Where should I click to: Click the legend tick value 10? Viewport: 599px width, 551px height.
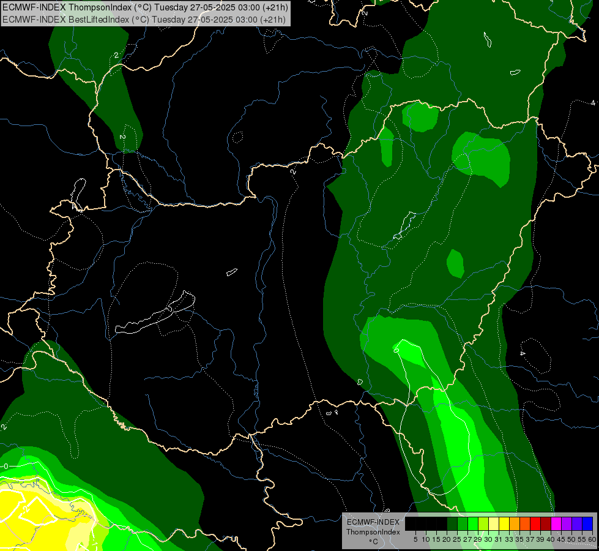pyautogui.click(x=426, y=539)
